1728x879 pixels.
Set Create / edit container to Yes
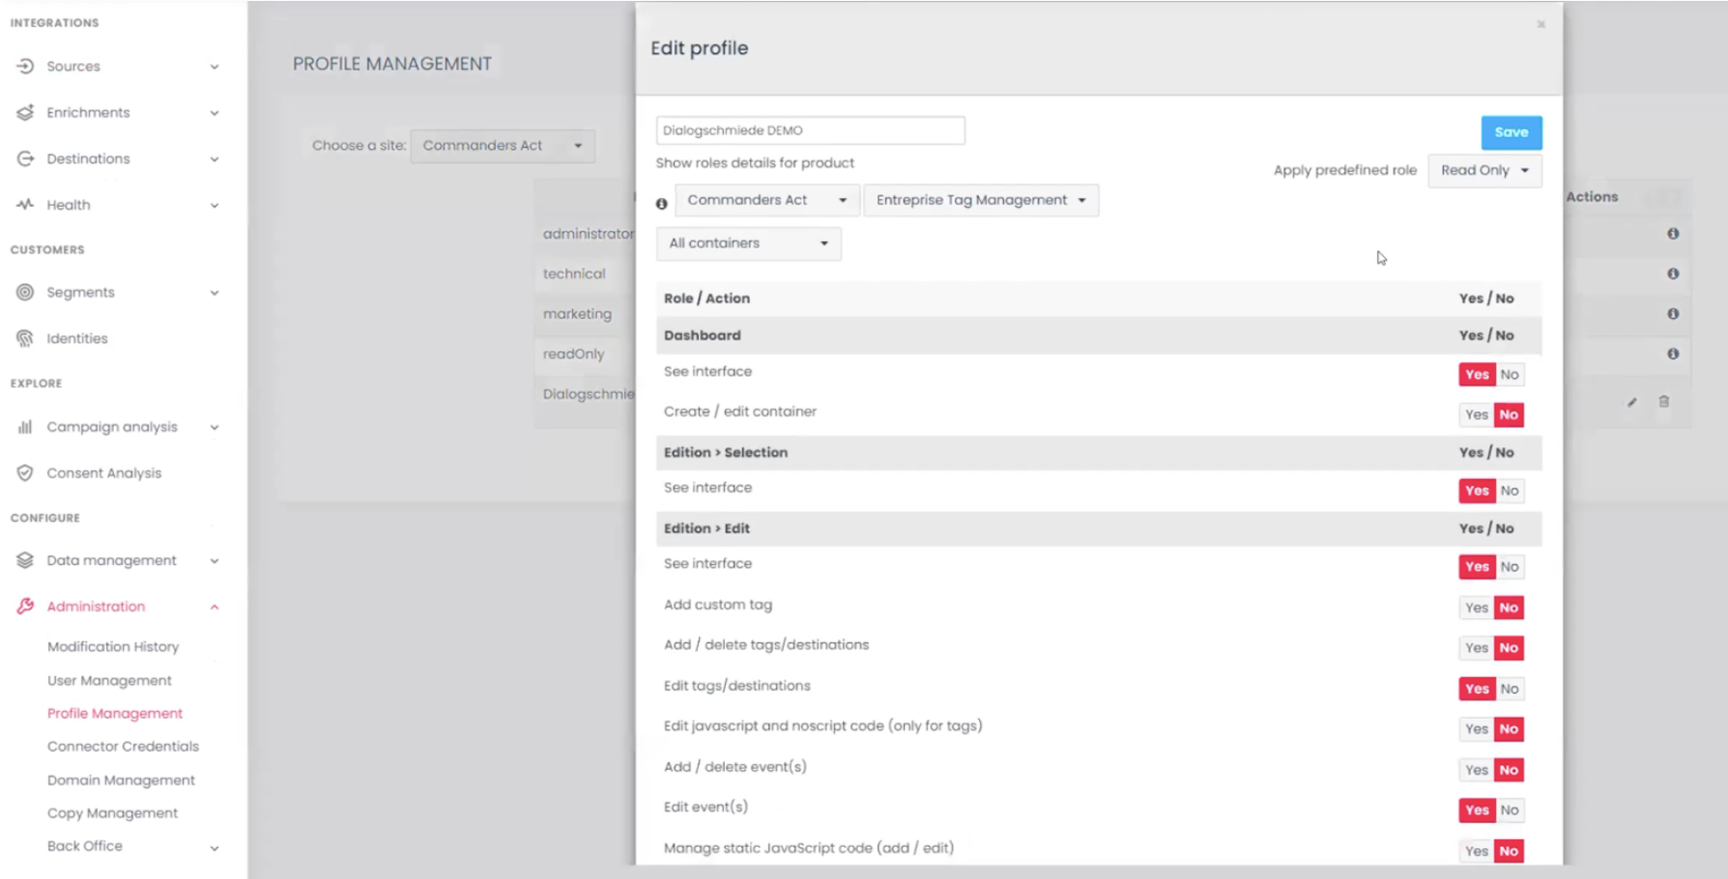pyautogui.click(x=1477, y=414)
